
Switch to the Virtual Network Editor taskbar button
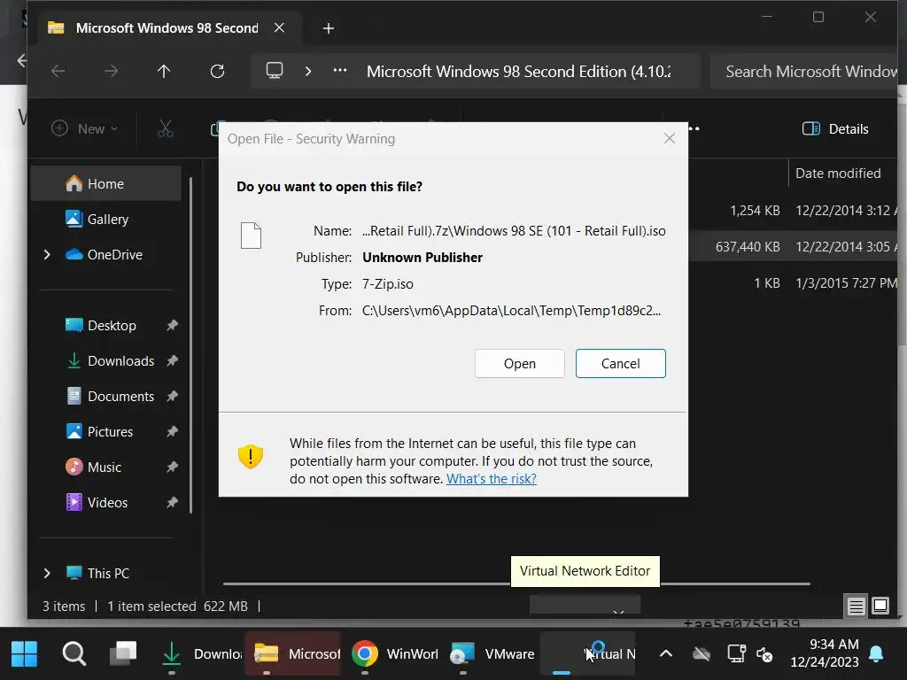click(588, 654)
